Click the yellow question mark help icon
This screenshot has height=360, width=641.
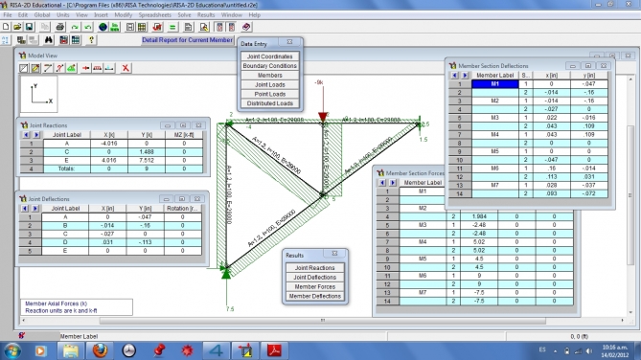click(x=91, y=40)
